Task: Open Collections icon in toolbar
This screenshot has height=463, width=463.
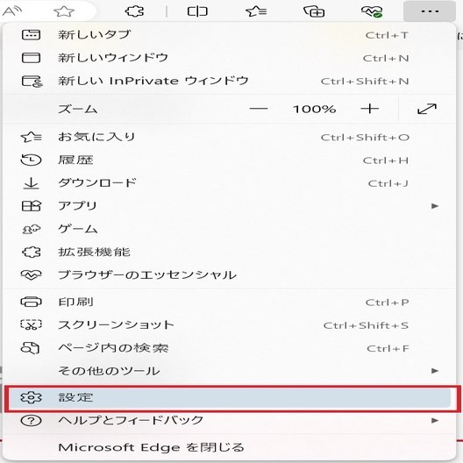Action: coord(314,11)
